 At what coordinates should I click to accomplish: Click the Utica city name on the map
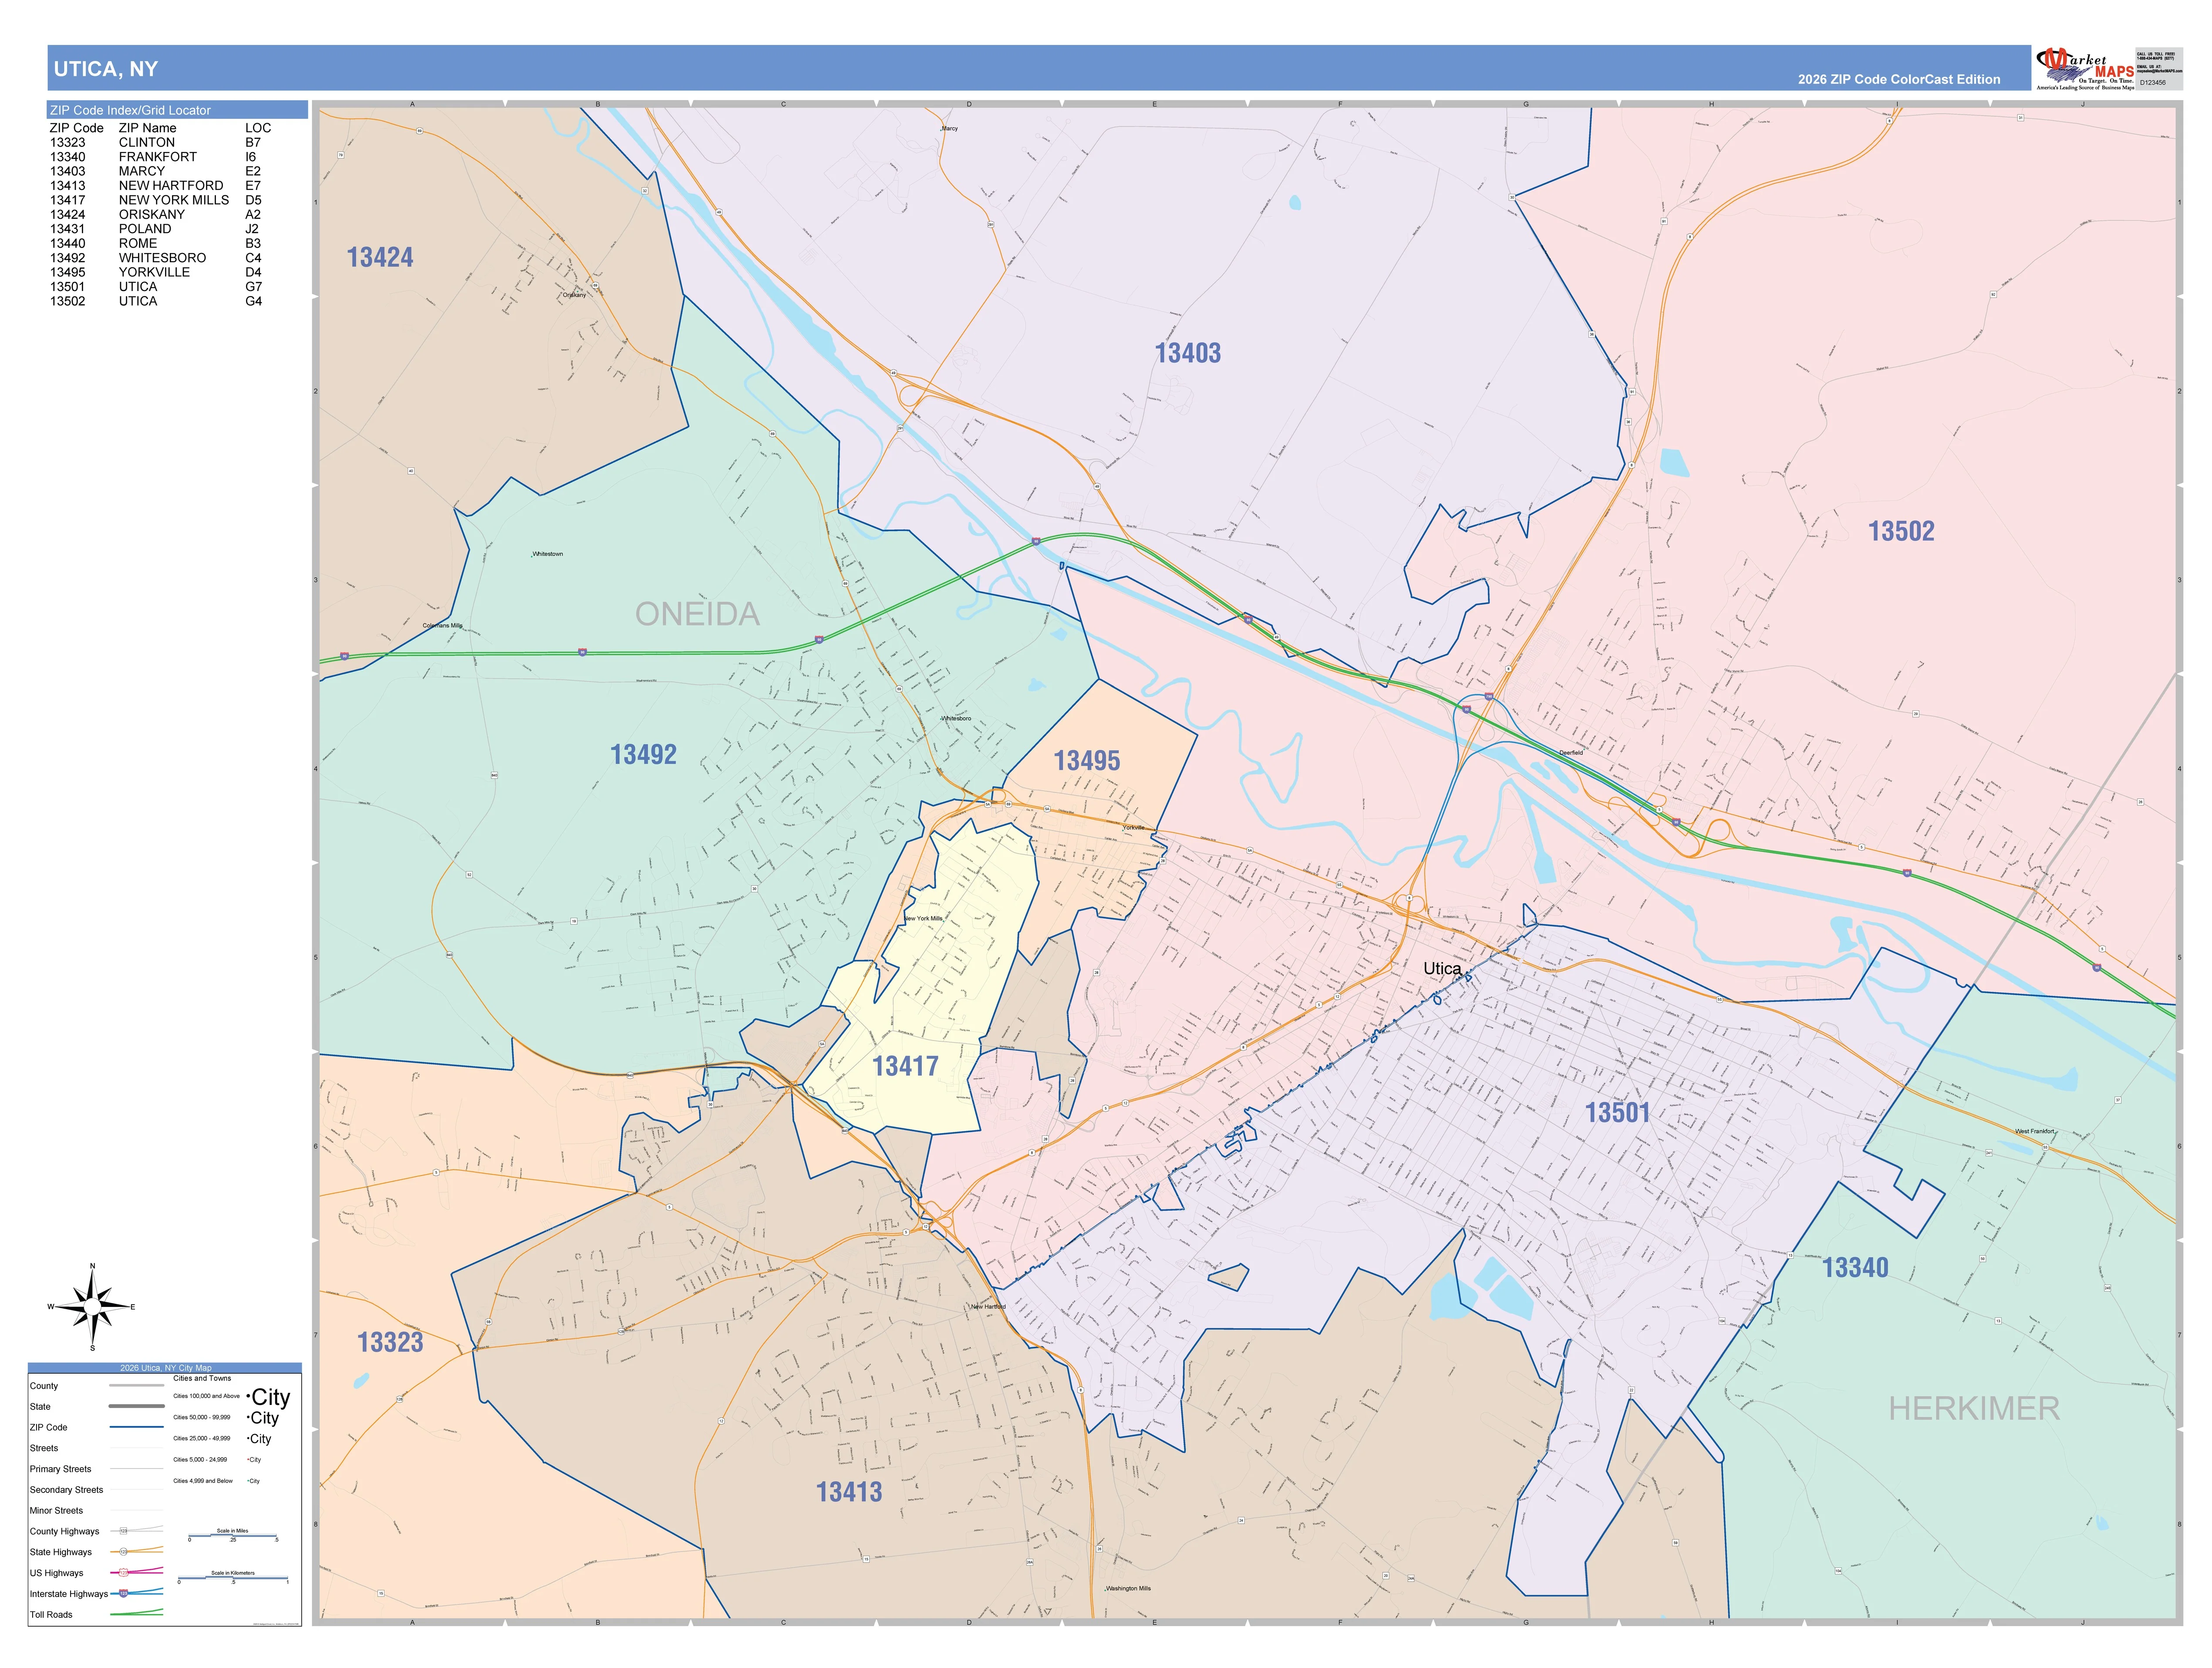[x=1442, y=968]
